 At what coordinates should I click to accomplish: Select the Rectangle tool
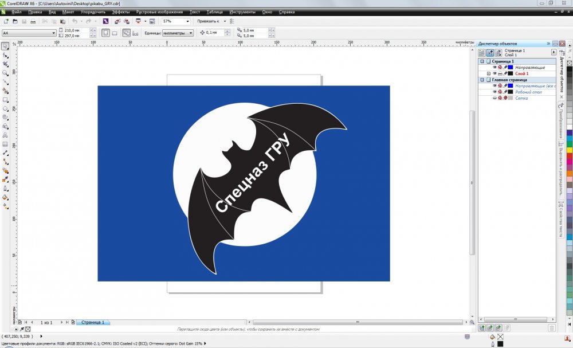click(x=5, y=99)
